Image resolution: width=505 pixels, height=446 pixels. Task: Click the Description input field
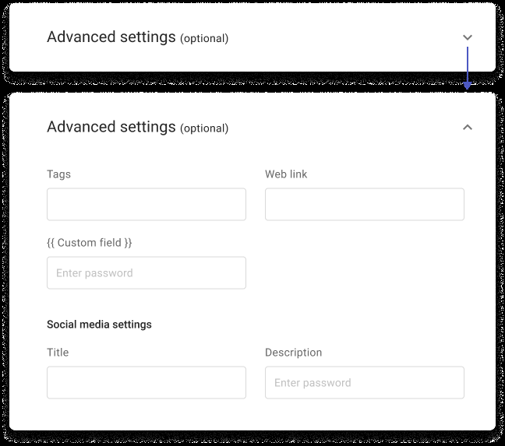click(365, 382)
